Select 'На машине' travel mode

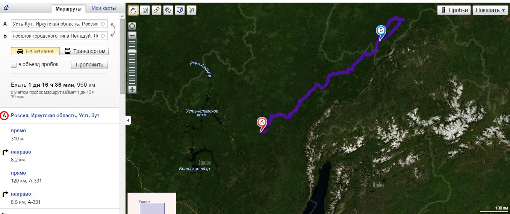(x=35, y=51)
